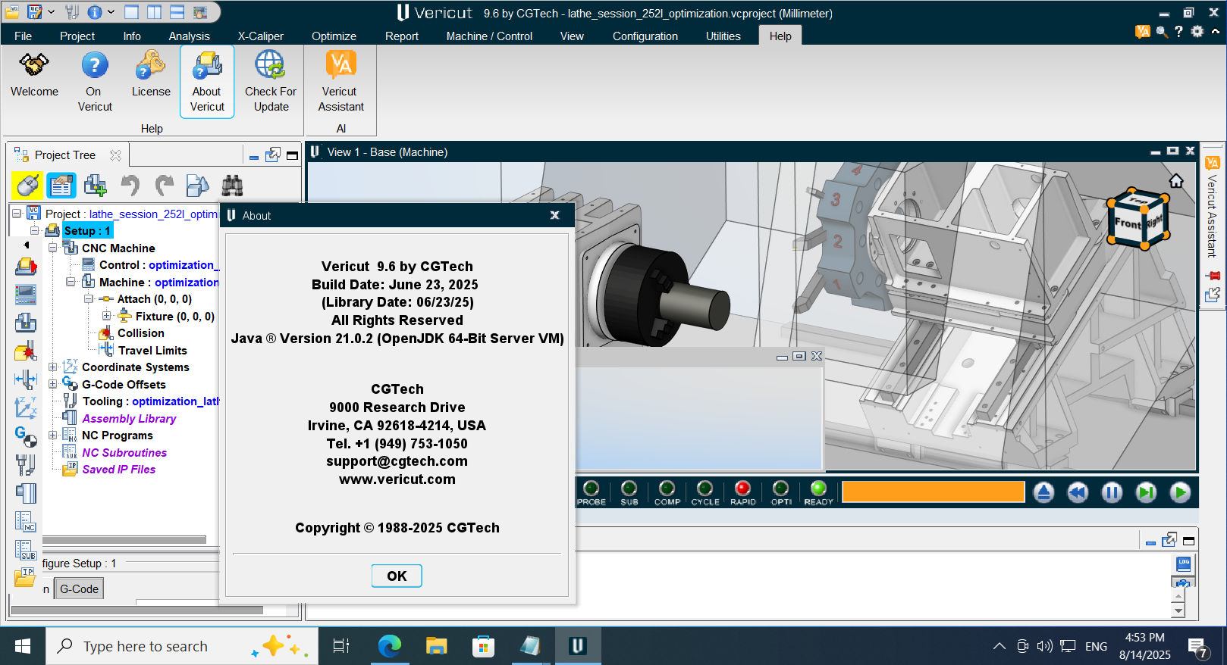Expand the Coordinate Systems node
The image size is (1227, 665).
pyautogui.click(x=52, y=367)
